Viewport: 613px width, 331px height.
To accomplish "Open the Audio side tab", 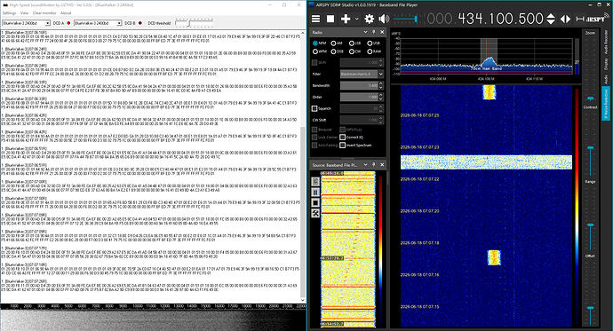I will pyautogui.click(x=606, y=80).
